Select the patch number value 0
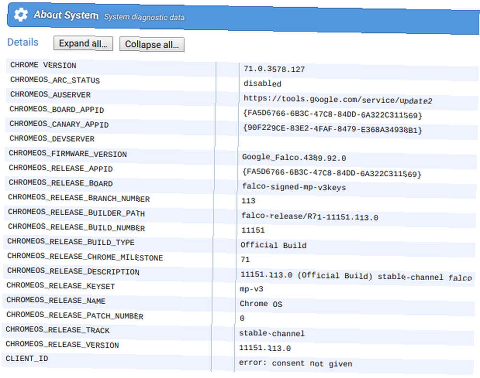Viewport: 480px width, 378px height. click(242, 319)
